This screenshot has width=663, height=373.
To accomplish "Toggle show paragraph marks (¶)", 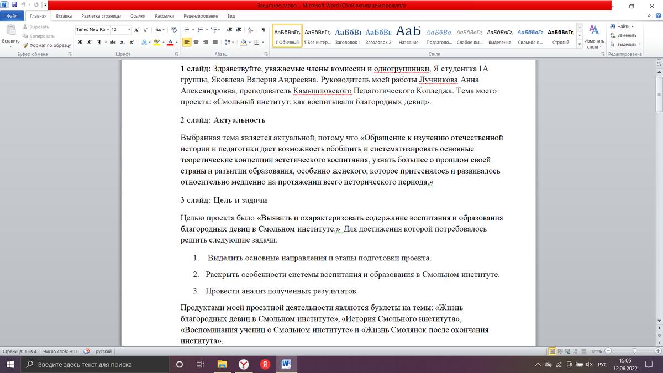I will click(x=264, y=30).
